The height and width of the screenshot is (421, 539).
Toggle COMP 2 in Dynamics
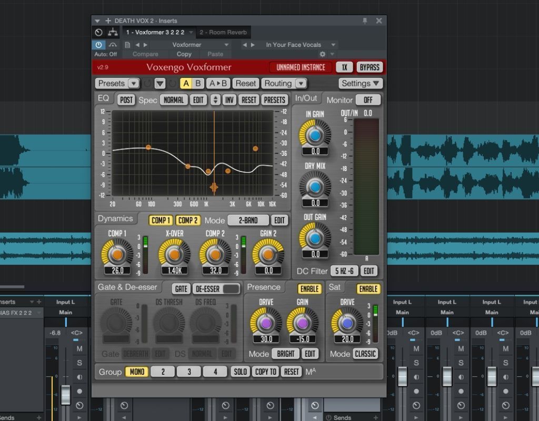click(188, 220)
